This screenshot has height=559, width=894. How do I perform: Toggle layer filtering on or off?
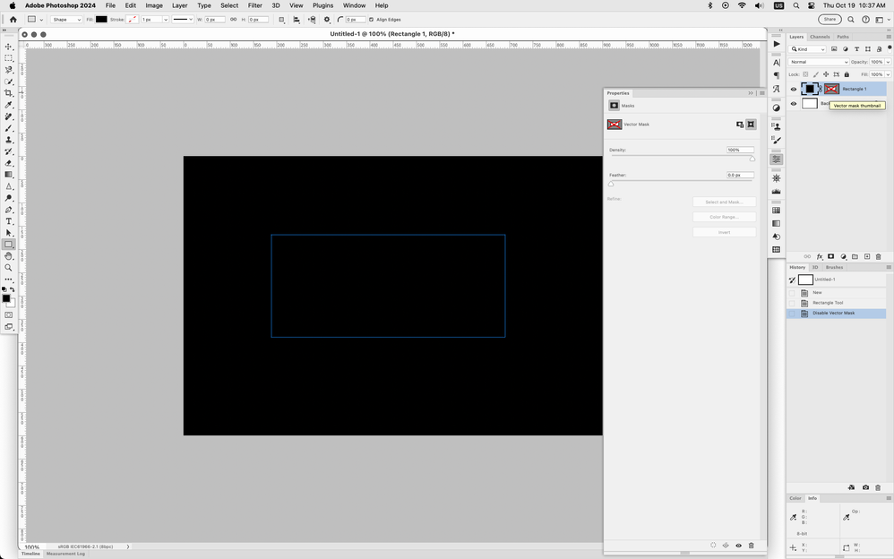click(889, 48)
